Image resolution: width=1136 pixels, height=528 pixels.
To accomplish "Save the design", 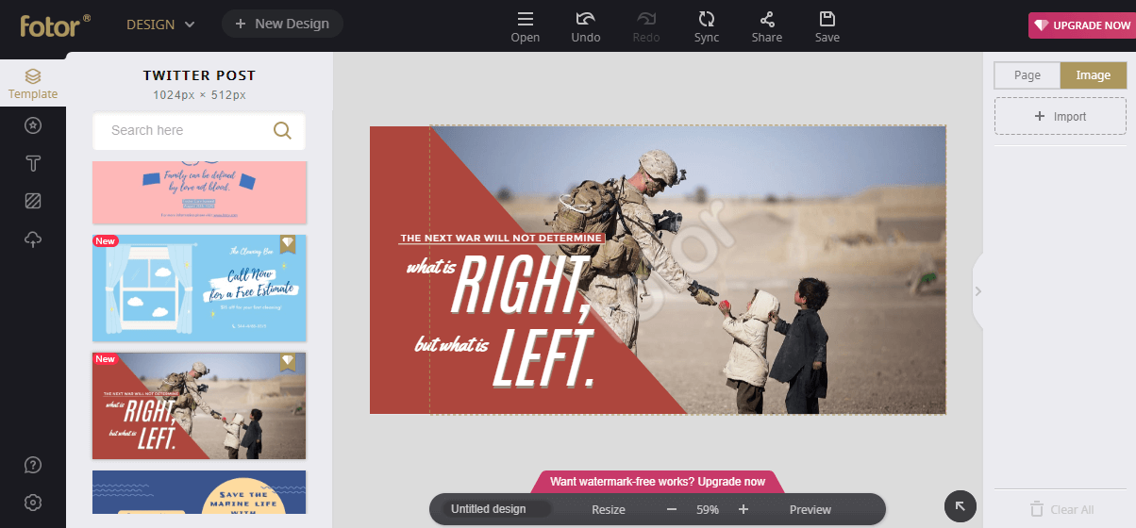I will tap(827, 27).
